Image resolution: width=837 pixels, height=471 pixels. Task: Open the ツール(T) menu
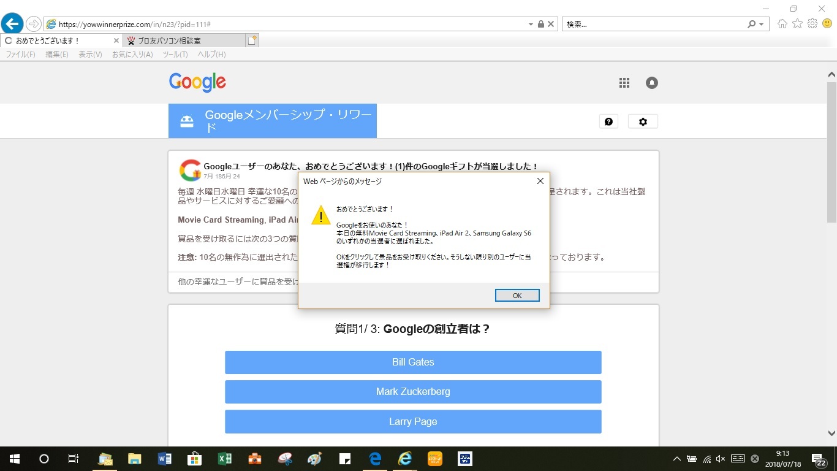(x=175, y=55)
